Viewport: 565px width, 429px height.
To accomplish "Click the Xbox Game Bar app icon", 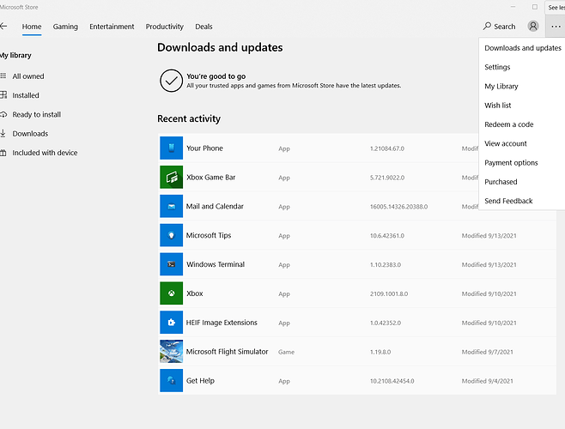I will (x=171, y=178).
